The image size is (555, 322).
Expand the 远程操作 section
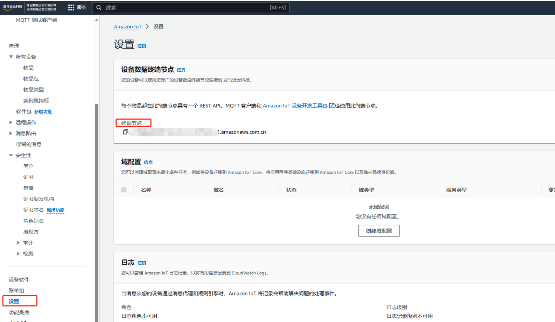11,122
